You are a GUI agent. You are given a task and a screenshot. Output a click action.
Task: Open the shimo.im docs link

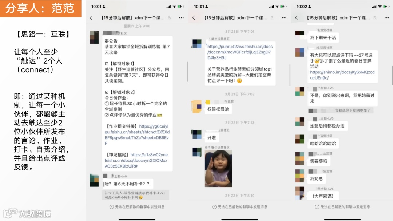click(342, 75)
